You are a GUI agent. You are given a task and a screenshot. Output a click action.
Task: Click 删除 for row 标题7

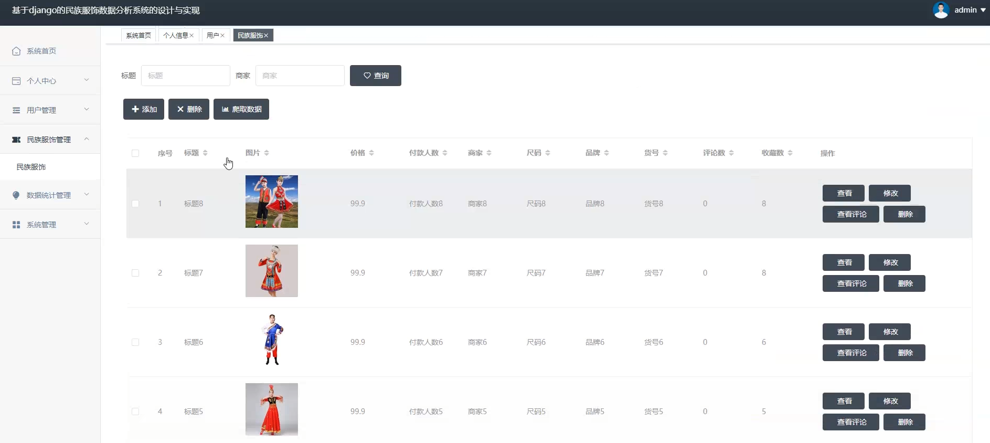click(904, 283)
